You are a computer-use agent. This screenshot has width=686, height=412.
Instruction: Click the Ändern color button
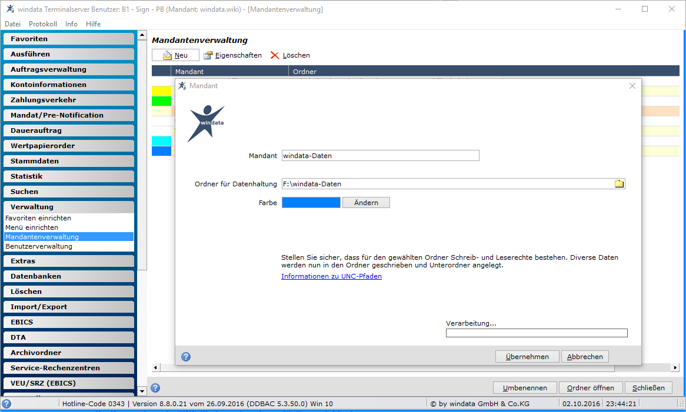click(366, 203)
